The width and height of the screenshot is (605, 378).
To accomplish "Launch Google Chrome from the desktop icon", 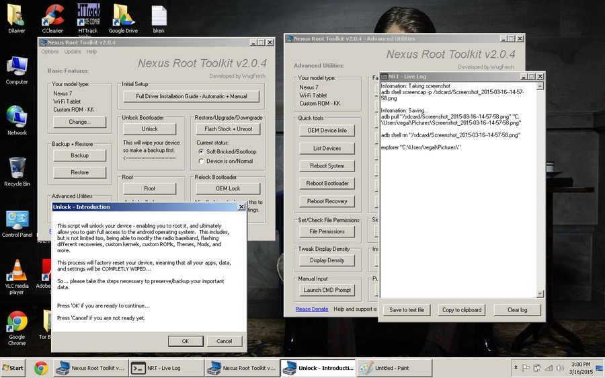I will 17,328.
